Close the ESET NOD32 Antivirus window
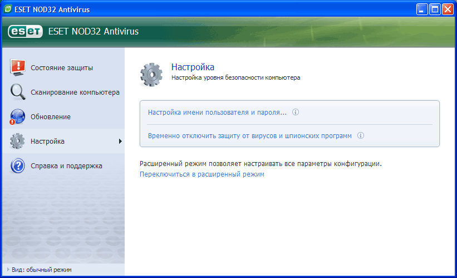Viewport: 457px width, 278px height. click(x=448, y=9)
